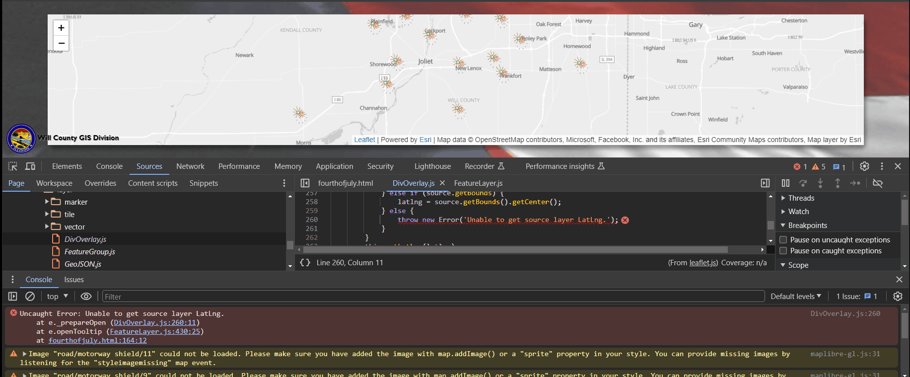Open the Application tab
The image size is (910, 377).
pyautogui.click(x=335, y=166)
